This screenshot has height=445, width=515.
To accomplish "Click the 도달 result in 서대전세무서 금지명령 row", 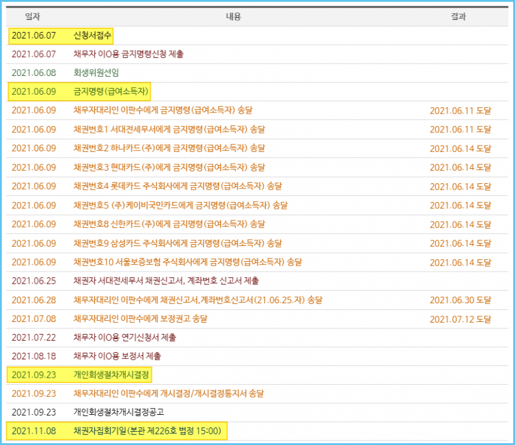I will tap(460, 130).
